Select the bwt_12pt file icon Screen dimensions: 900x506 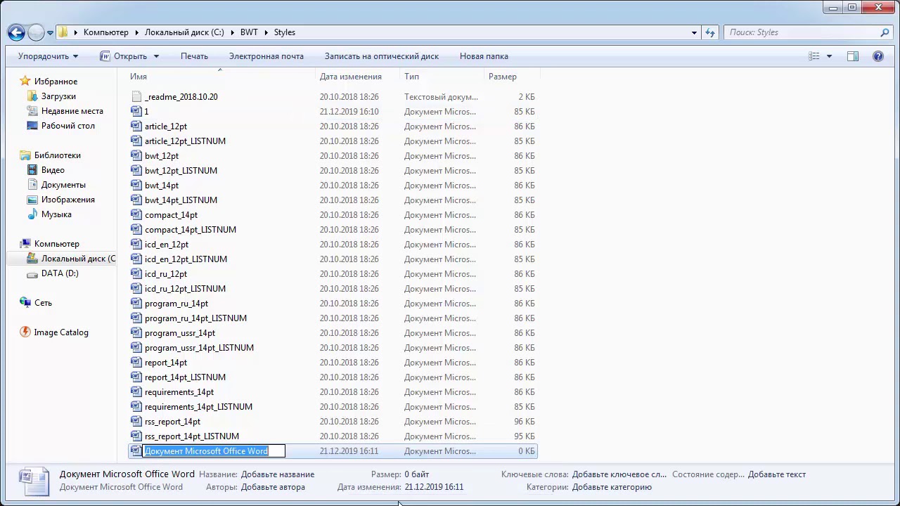click(136, 156)
